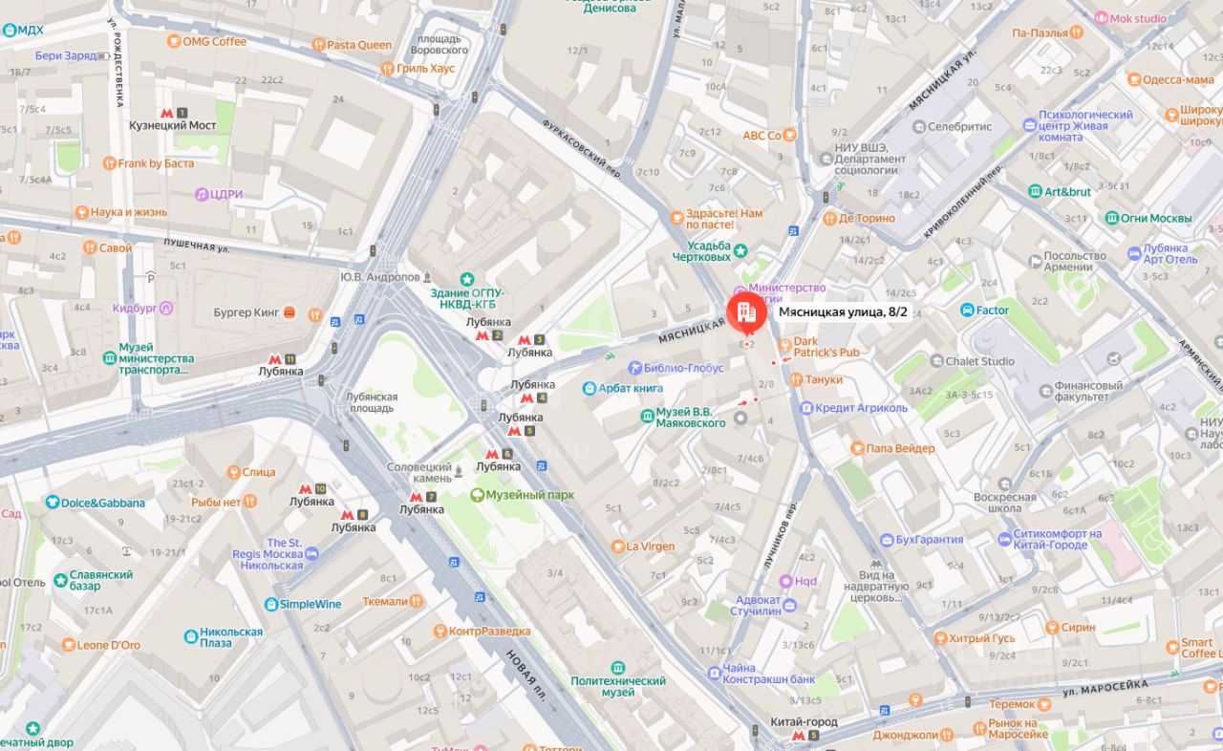Select the Кредит Агриколь bank icon
Image resolution: width=1223 pixels, height=751 pixels.
tap(806, 408)
